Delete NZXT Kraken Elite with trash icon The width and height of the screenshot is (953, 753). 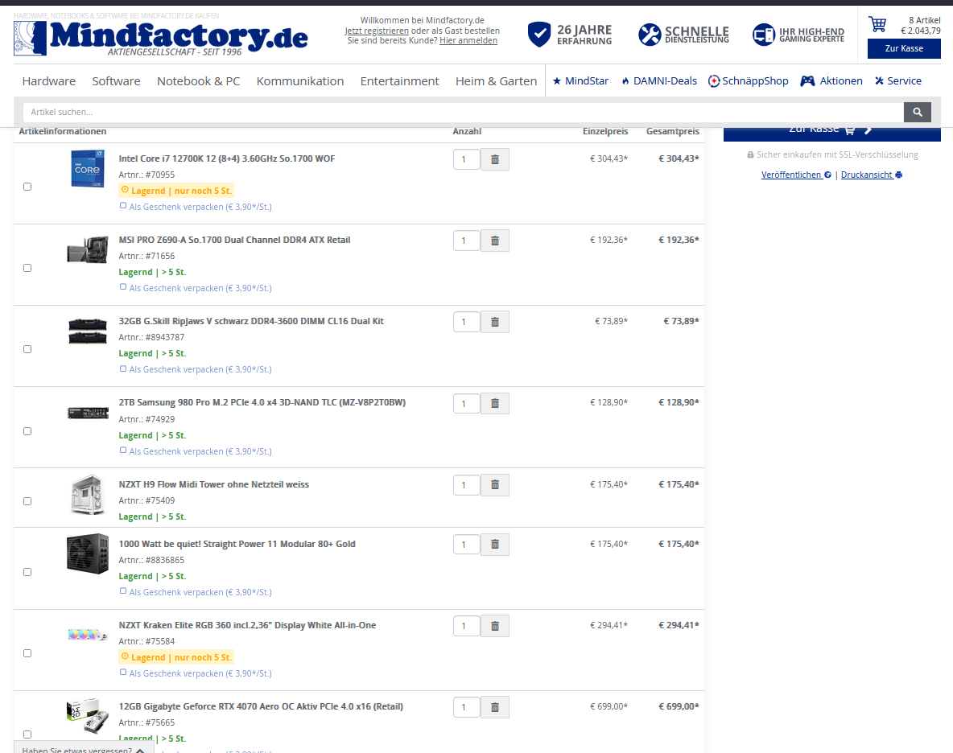495,626
